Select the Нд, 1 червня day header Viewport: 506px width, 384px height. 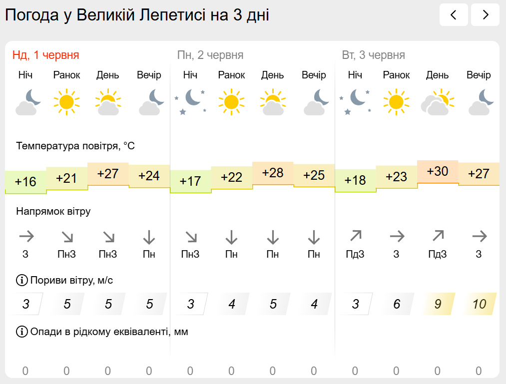click(46, 55)
